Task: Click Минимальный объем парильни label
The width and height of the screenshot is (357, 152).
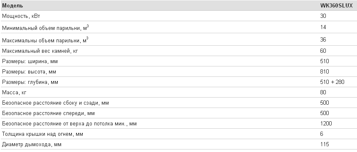Action: 46,28
